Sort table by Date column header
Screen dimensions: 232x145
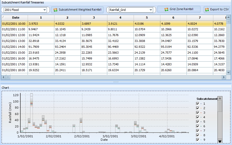point(16,18)
